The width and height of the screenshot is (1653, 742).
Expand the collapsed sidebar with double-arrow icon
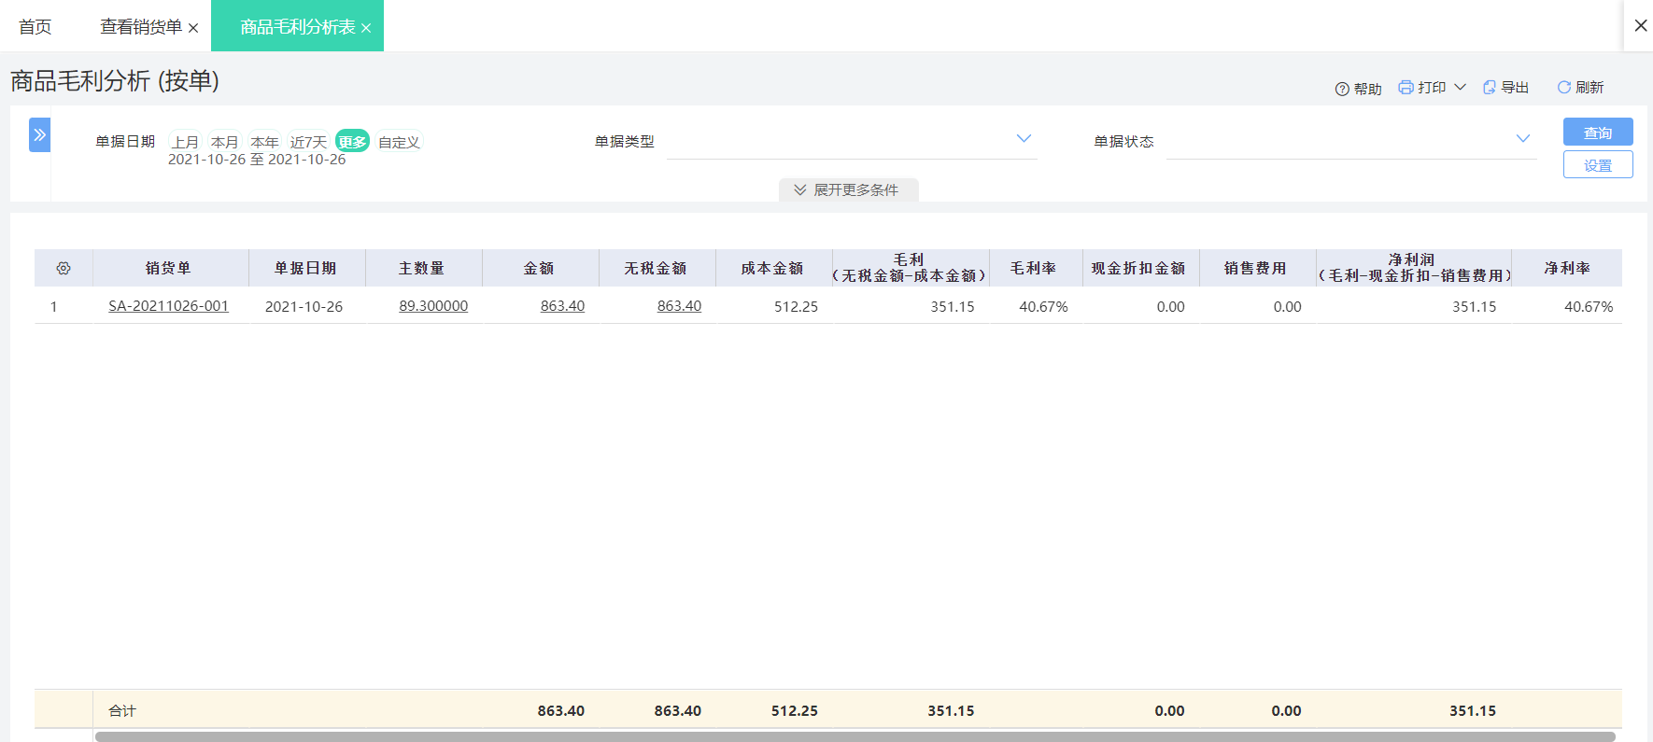[x=39, y=134]
